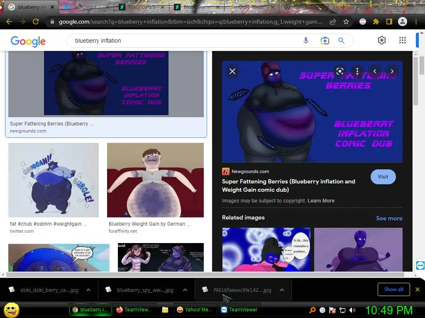Reload the page with the refresh icon
The height and width of the screenshot is (318, 425).
point(36,22)
